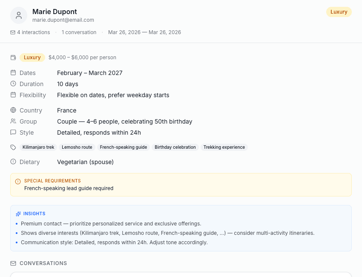
Task: Click the contact name Marie Dupont
Action: [55, 12]
